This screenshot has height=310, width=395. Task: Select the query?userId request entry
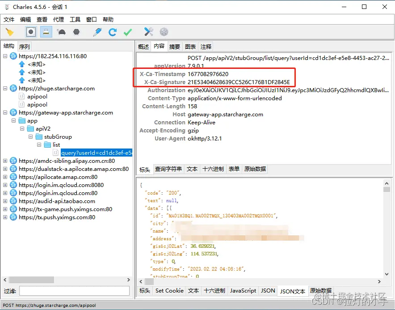click(x=96, y=153)
